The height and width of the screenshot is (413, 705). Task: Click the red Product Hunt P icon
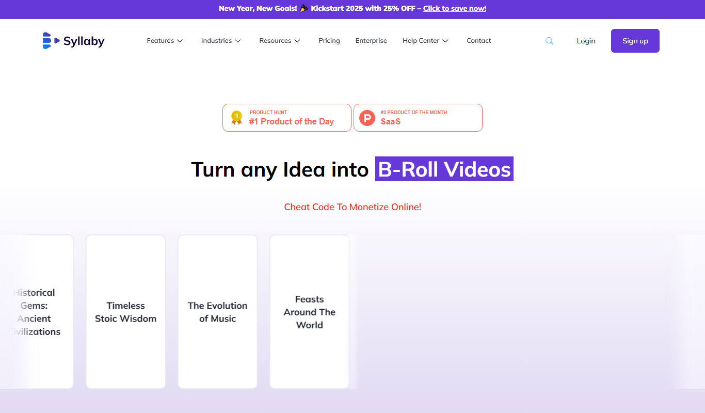(x=367, y=118)
